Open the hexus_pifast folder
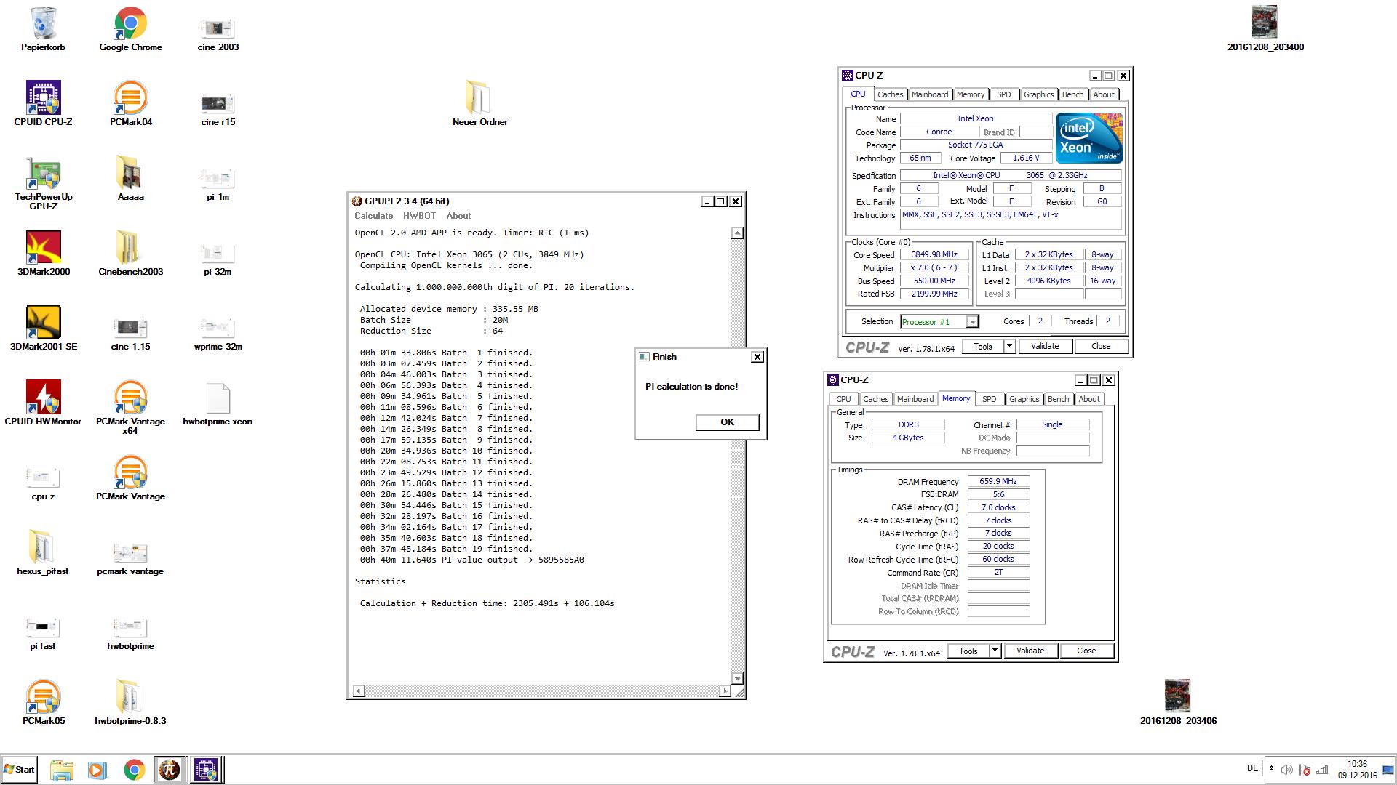The image size is (1397, 785). tap(43, 553)
